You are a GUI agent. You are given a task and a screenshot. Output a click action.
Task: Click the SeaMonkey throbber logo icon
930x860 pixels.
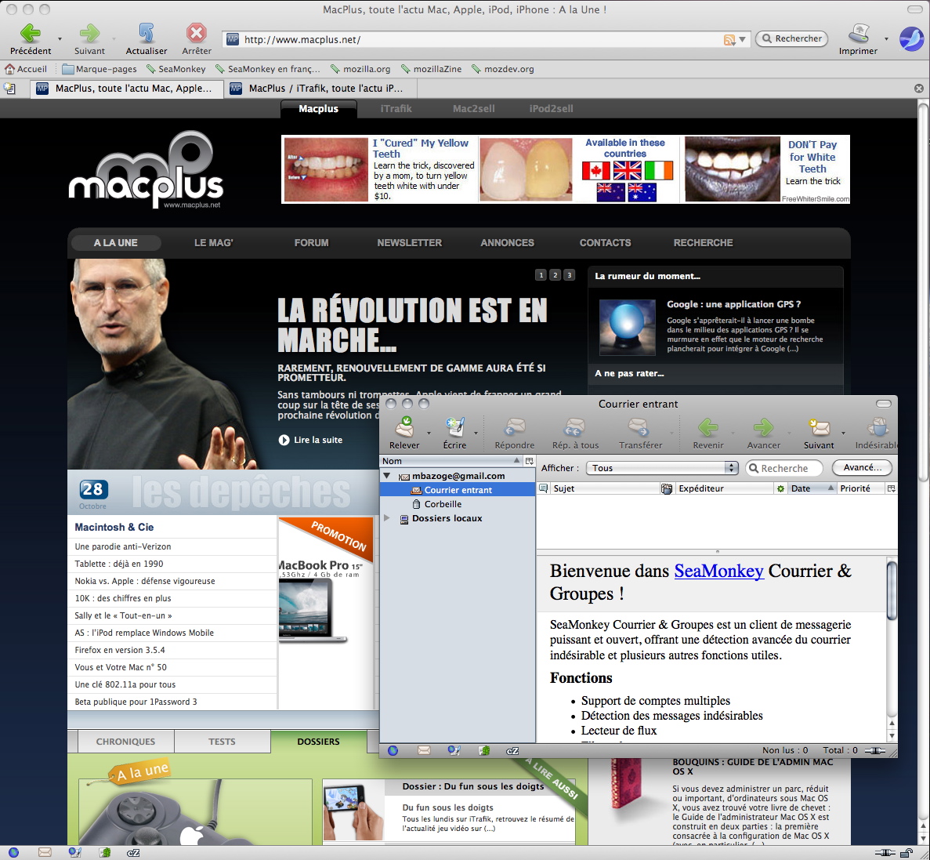912,39
